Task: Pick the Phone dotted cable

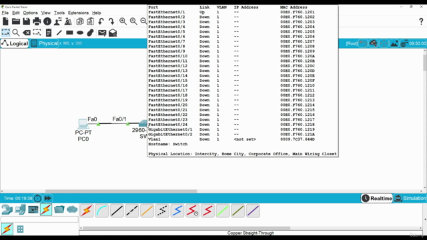Action: [x=162, y=211]
